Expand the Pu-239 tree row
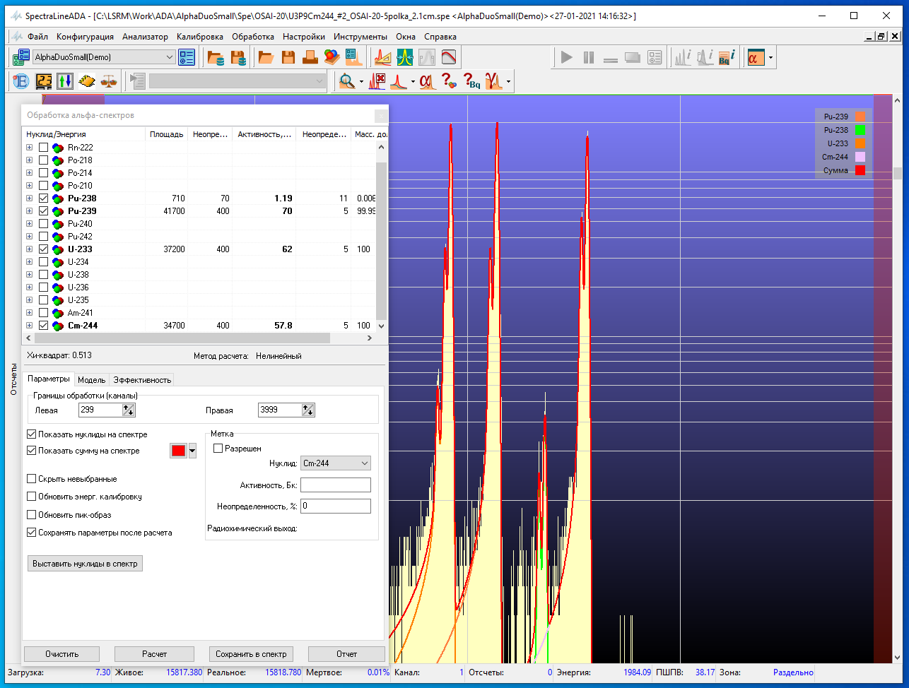 [x=29, y=211]
